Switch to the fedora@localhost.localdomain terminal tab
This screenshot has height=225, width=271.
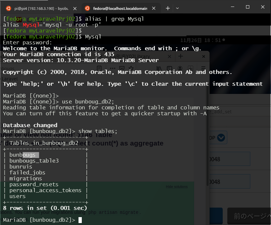[120, 8]
